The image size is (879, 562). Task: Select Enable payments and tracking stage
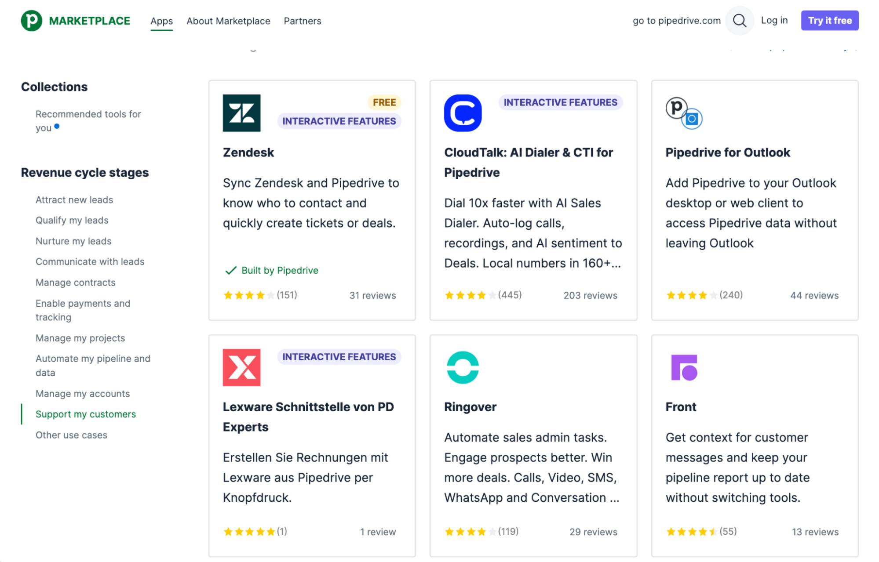click(x=83, y=310)
